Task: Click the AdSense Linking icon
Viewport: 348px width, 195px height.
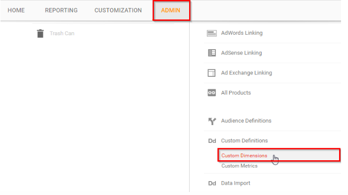Action: pyautogui.click(x=212, y=53)
